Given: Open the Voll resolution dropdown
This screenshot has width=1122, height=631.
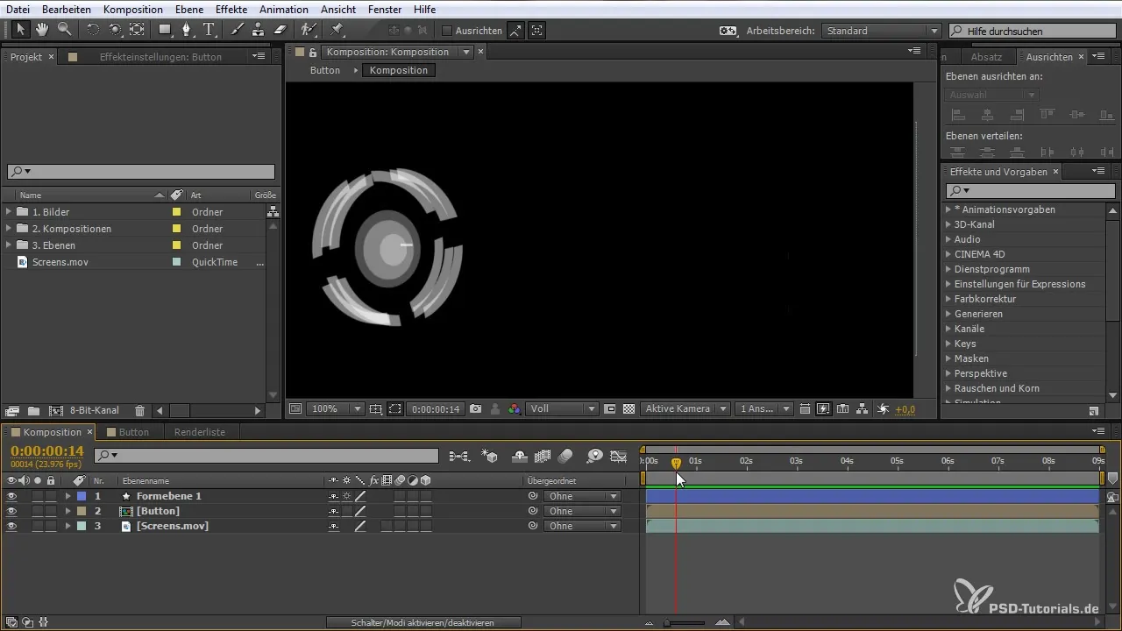Looking at the screenshot, I should click(563, 409).
